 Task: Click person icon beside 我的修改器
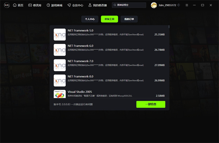[x=90, y=5]
